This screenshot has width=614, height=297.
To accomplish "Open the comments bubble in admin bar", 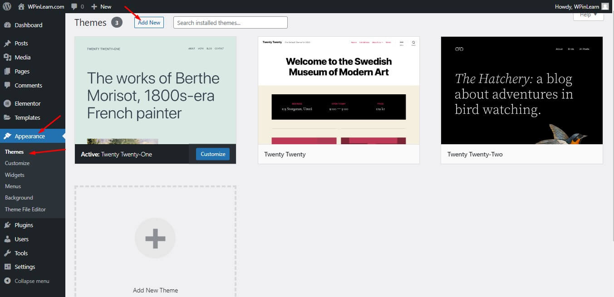I will [74, 7].
